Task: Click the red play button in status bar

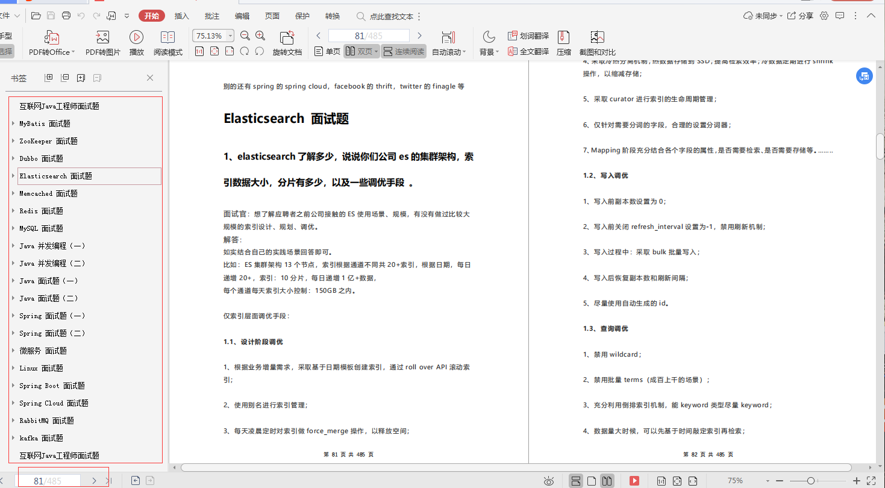Action: click(x=634, y=481)
